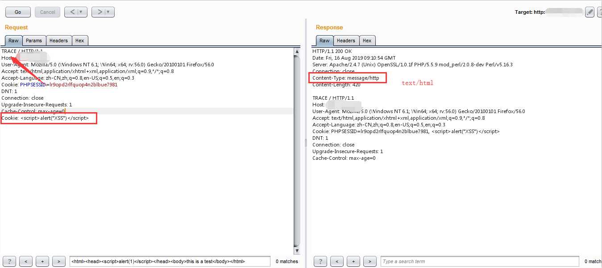Screen dimensions: 602x268
Task: Open the Hex tab in the Request panel
Action: 79,41
